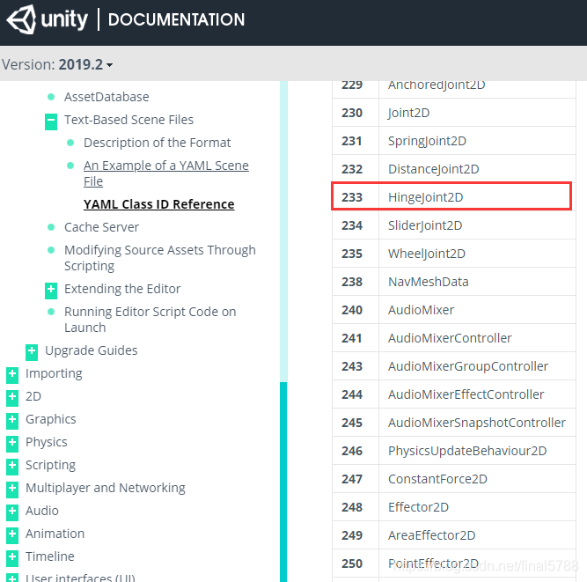The width and height of the screenshot is (587, 582).
Task: Click the class ID 230 cell
Action: click(x=356, y=113)
